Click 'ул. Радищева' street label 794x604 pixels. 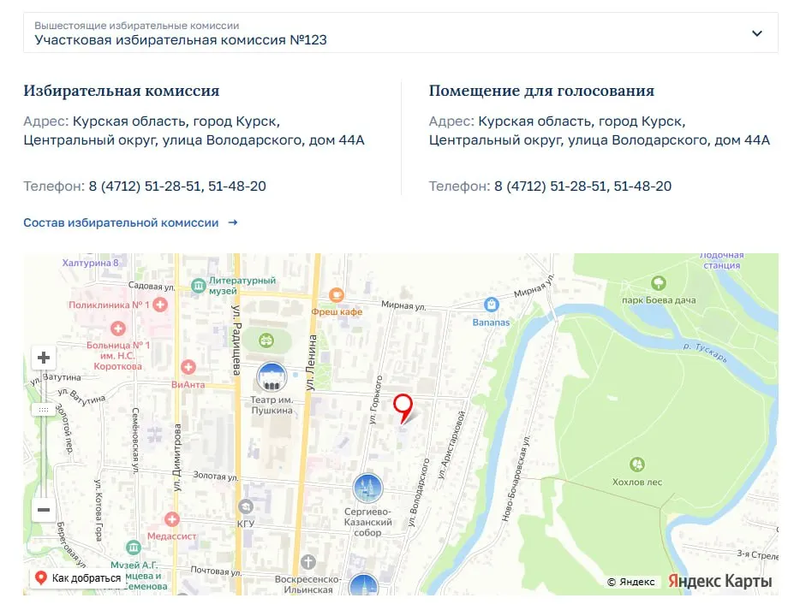(236, 340)
